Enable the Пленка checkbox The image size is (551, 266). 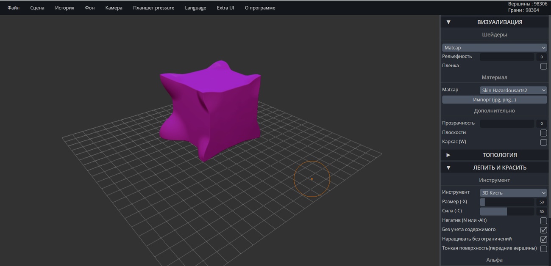coord(543,66)
